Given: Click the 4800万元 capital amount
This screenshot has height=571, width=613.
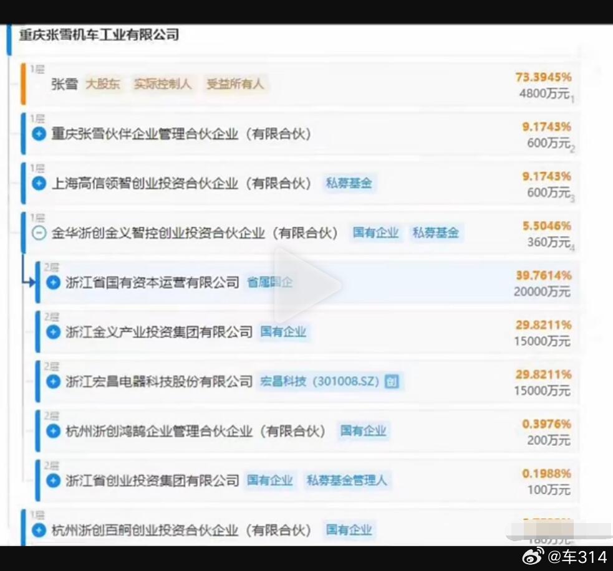Looking at the screenshot, I should 544,93.
